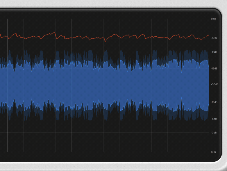Click the -6dB label in the lower half
Screen dimensions: 227x171
point(214,119)
